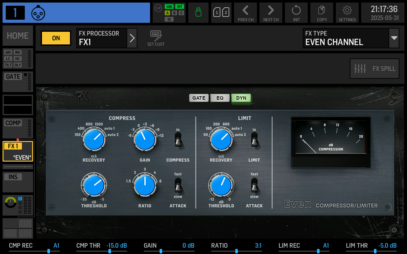The image size is (407, 254).
Task: Click the FX SPILL button
Action: (374, 69)
